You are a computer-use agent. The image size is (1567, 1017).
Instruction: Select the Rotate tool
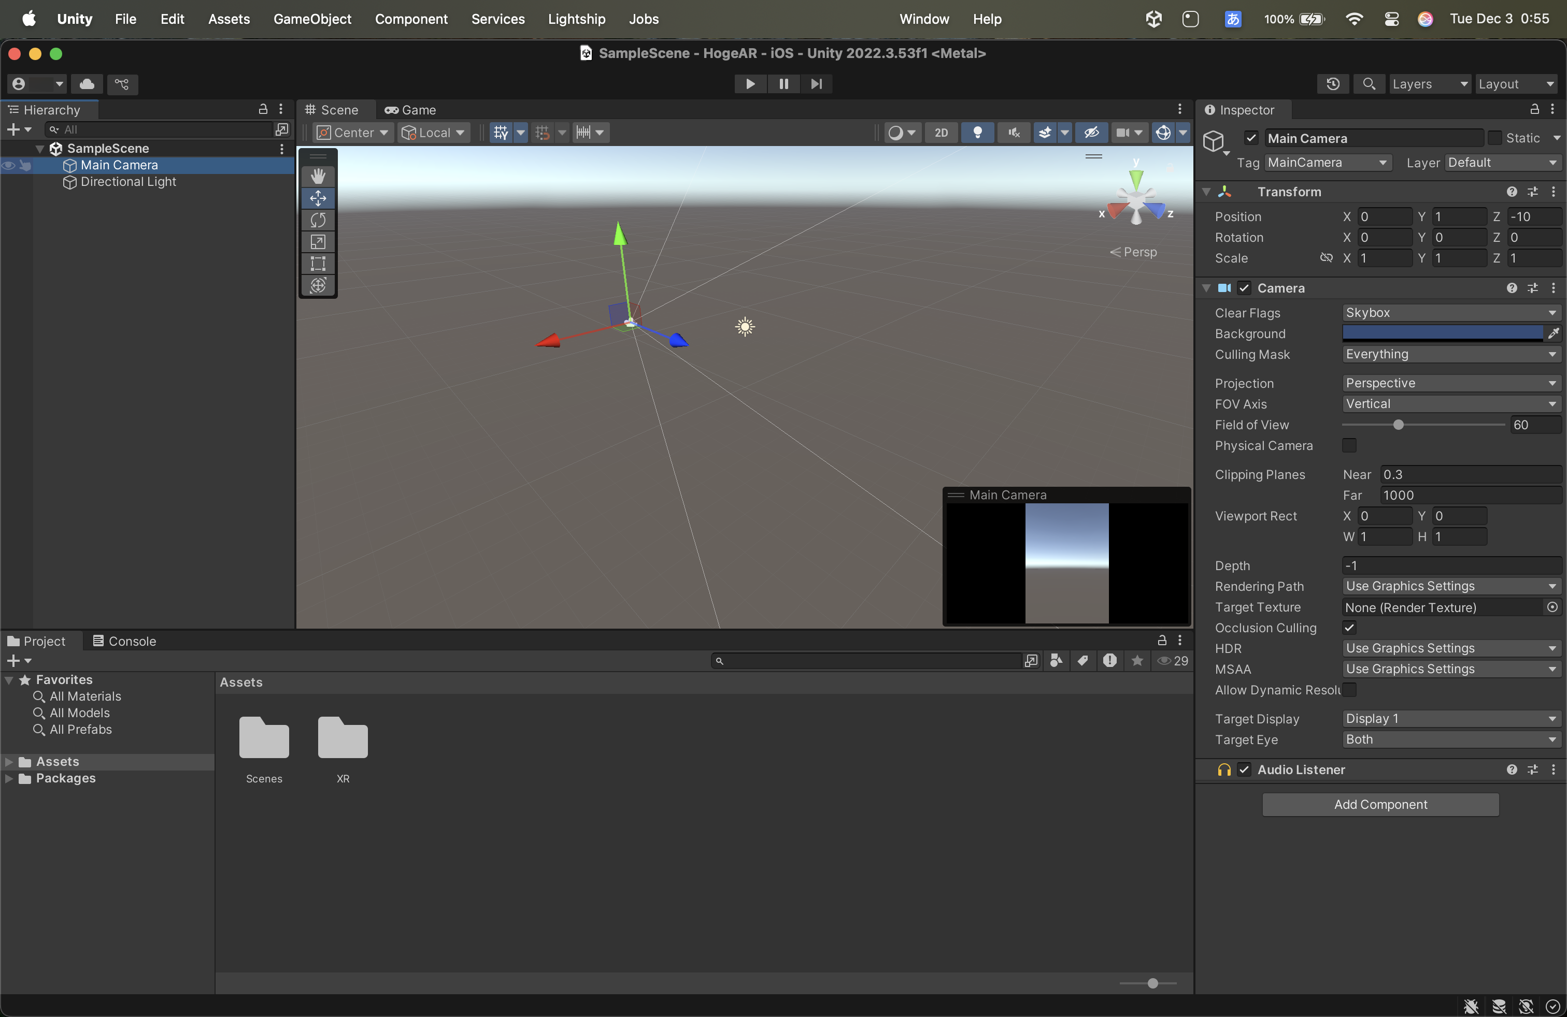[x=318, y=220]
